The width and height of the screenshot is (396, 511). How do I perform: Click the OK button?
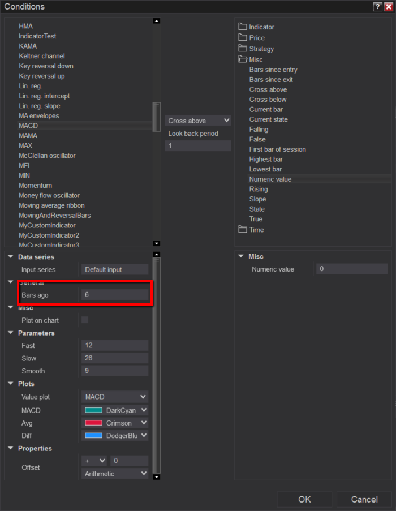click(304, 499)
